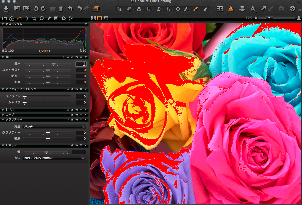Select the Crop tool in the cursor toolbar
302x205 pixels.
(149, 9)
